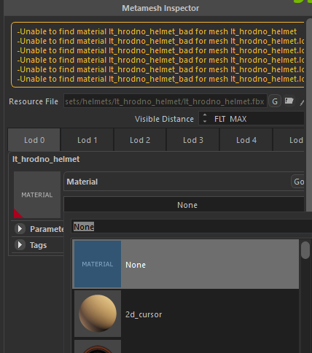The width and height of the screenshot is (312, 353).
Task: Select the 2d_cursor material entry
Action: [x=186, y=314]
